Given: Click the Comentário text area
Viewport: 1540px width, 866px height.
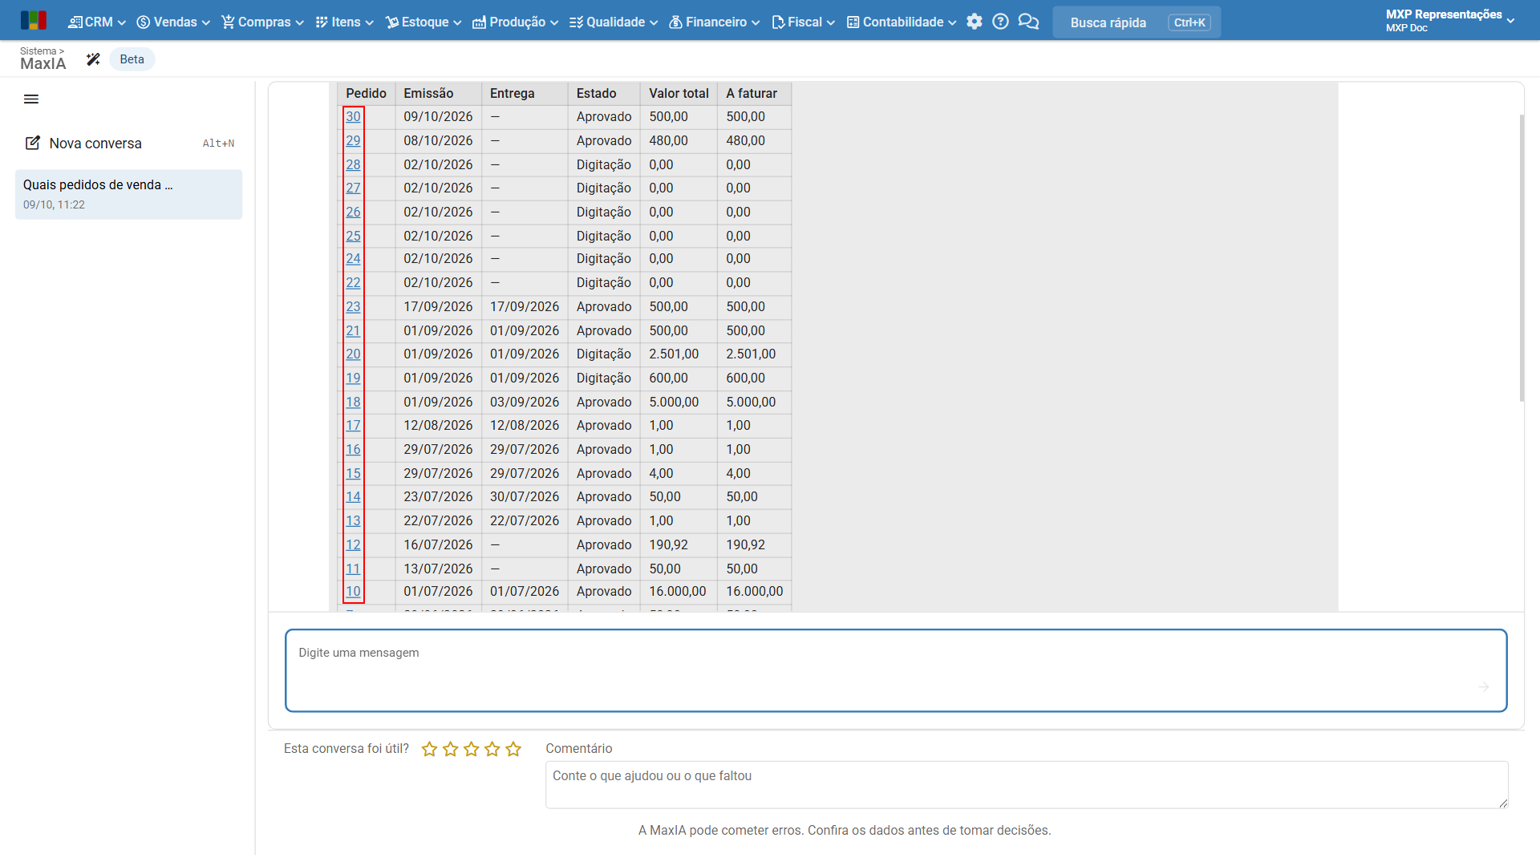Looking at the screenshot, I should (1027, 785).
